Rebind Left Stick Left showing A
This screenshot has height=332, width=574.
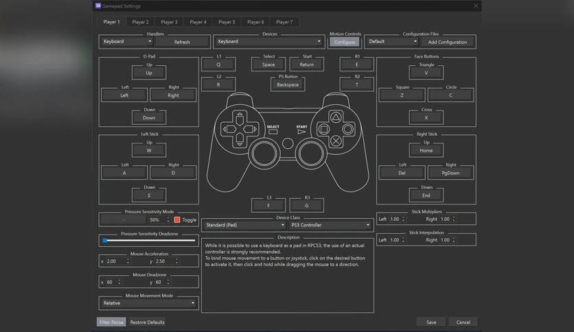coord(124,173)
